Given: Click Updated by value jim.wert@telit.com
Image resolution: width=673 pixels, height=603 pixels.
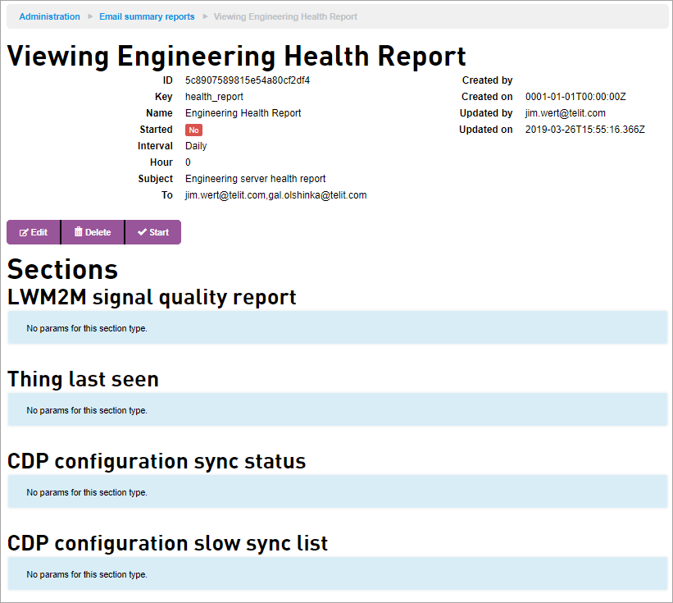Looking at the screenshot, I should pos(566,113).
